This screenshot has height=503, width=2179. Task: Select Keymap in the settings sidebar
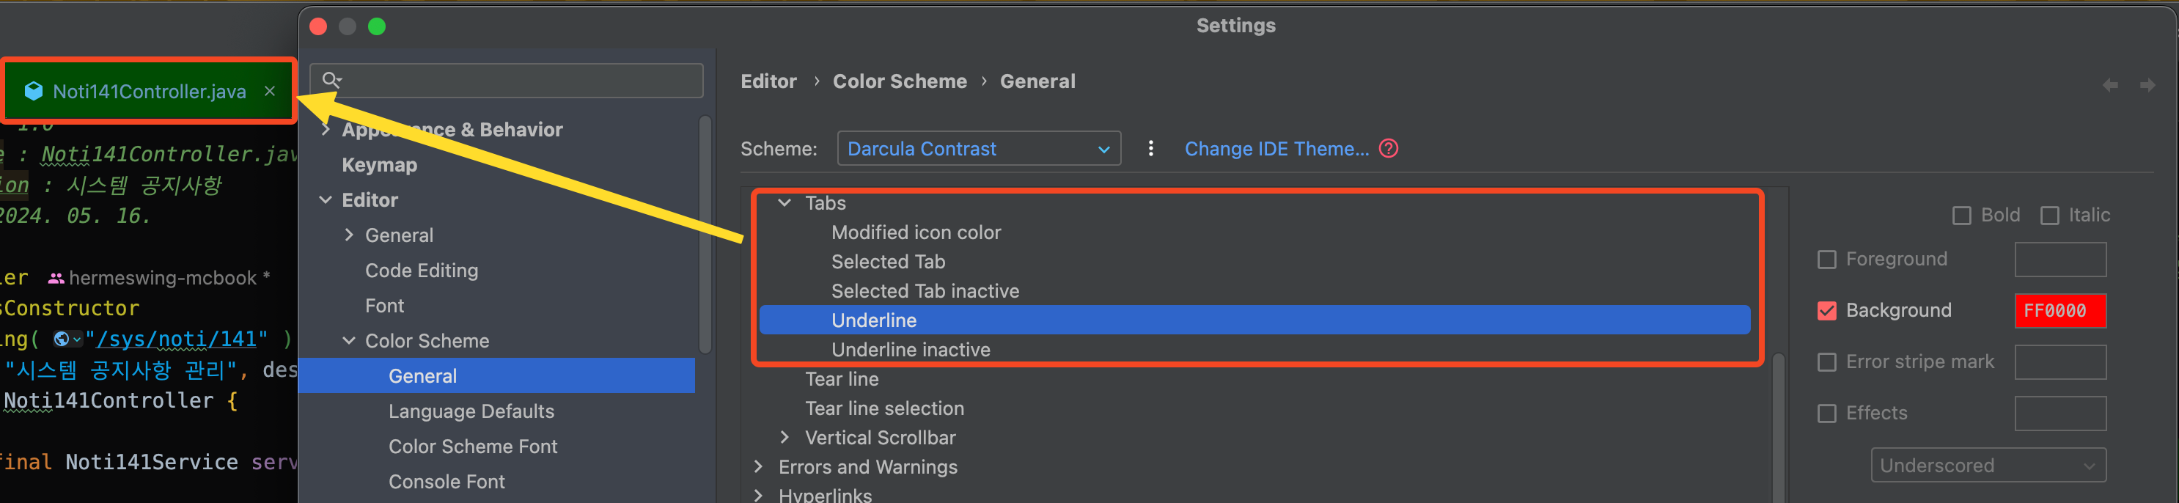tap(379, 165)
